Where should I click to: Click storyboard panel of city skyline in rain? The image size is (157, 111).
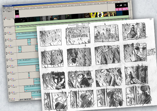coord(106,33)
